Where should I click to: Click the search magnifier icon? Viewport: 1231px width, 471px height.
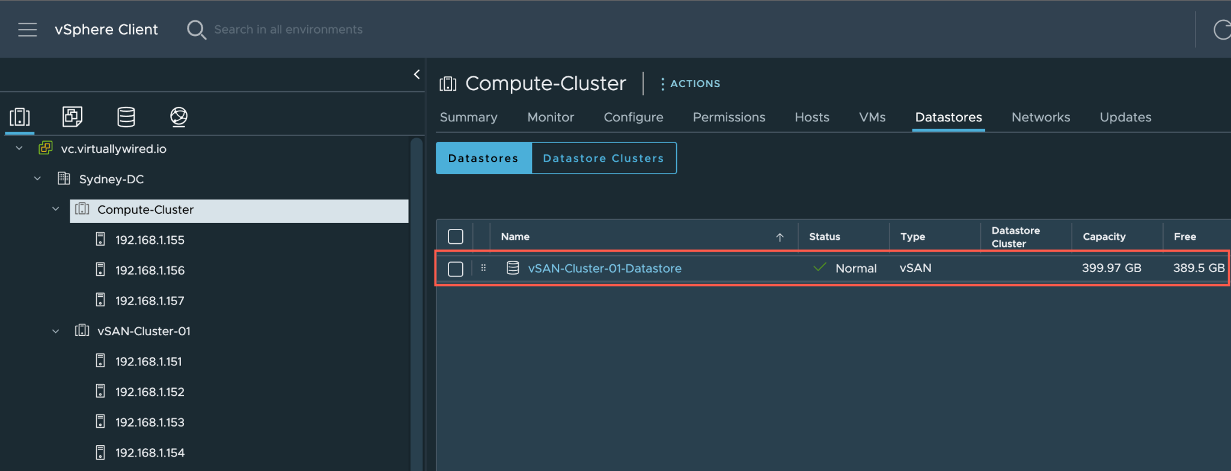tap(196, 29)
